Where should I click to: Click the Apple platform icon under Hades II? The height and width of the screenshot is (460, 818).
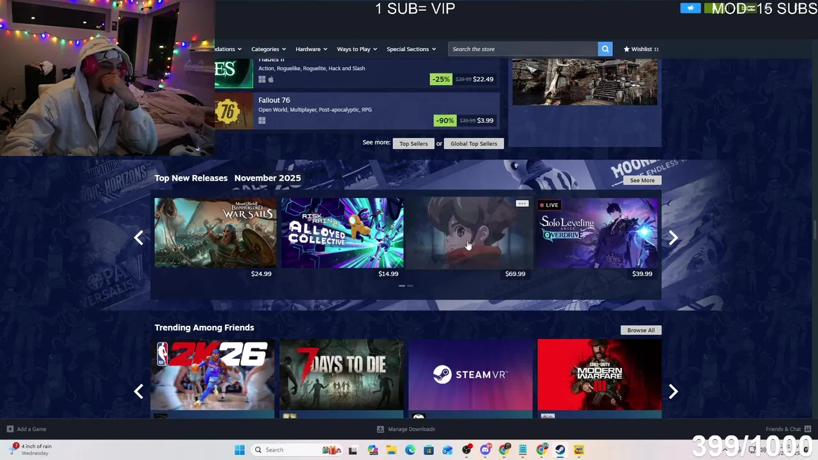pyautogui.click(x=271, y=80)
